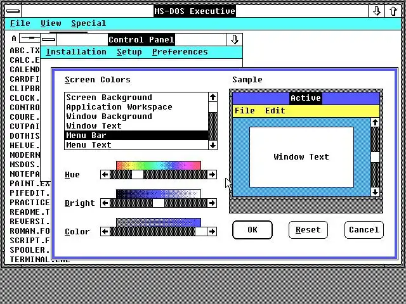Click the Hue slider left arrow
The width and height of the screenshot is (406, 304).
pyautogui.click(x=105, y=175)
